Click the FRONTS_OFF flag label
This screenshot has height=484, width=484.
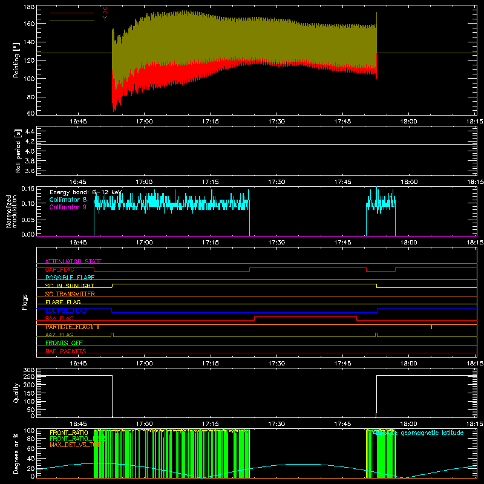(64, 343)
